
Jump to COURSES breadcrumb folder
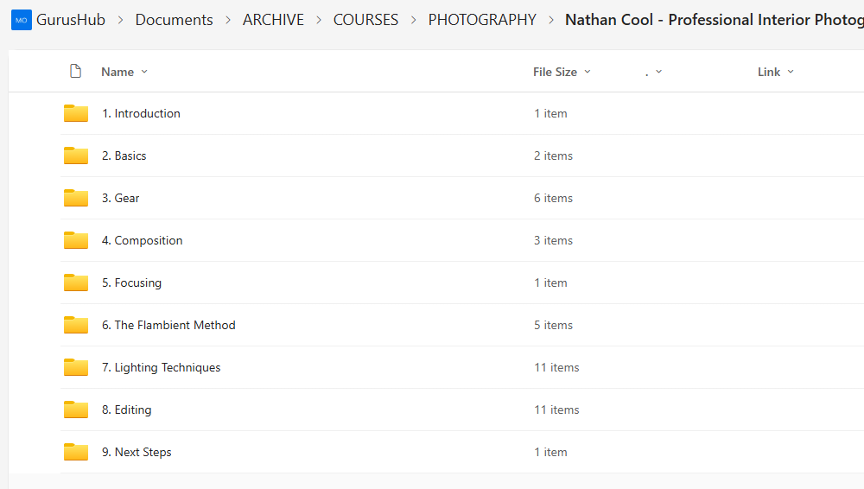coord(365,20)
